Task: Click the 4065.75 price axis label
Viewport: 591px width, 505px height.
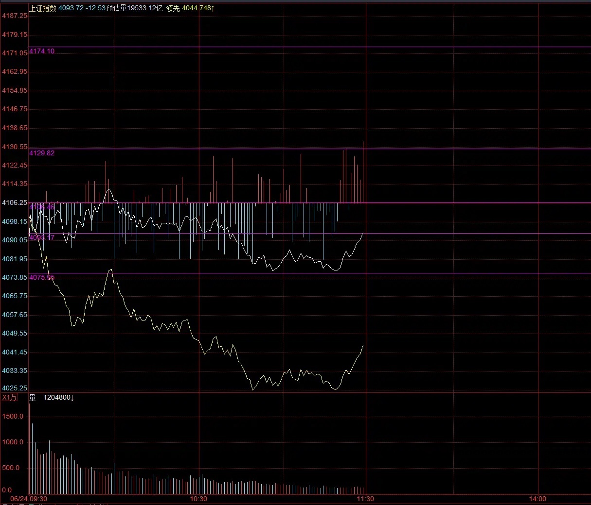Action: click(x=15, y=296)
